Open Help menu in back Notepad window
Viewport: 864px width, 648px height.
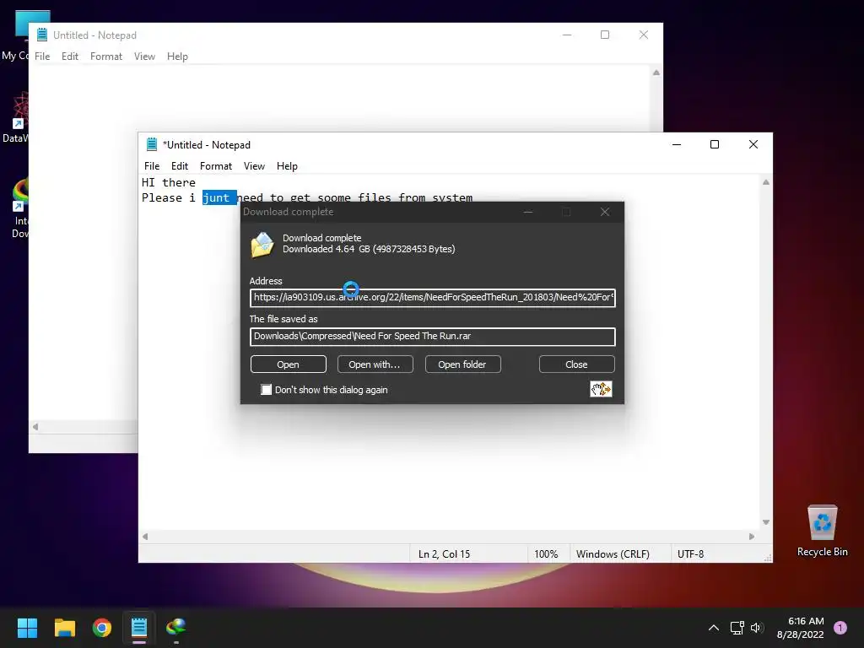[x=177, y=57]
